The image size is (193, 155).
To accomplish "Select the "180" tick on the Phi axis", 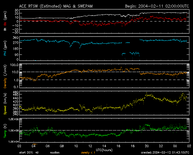I will [x=16, y=48].
